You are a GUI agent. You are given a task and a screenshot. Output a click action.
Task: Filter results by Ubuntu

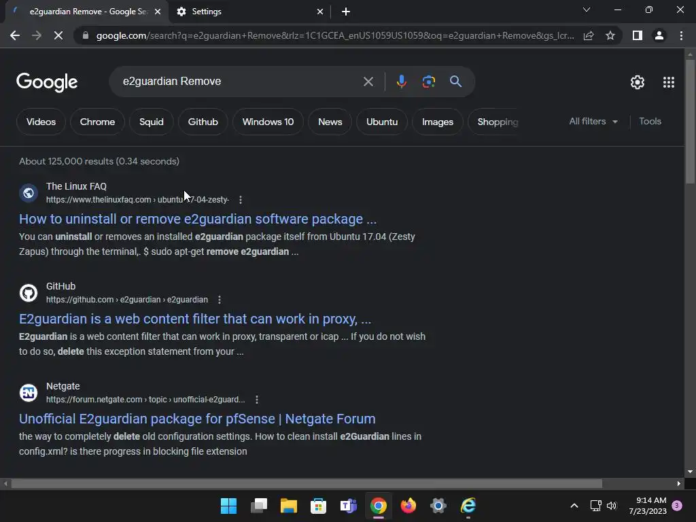pos(382,122)
